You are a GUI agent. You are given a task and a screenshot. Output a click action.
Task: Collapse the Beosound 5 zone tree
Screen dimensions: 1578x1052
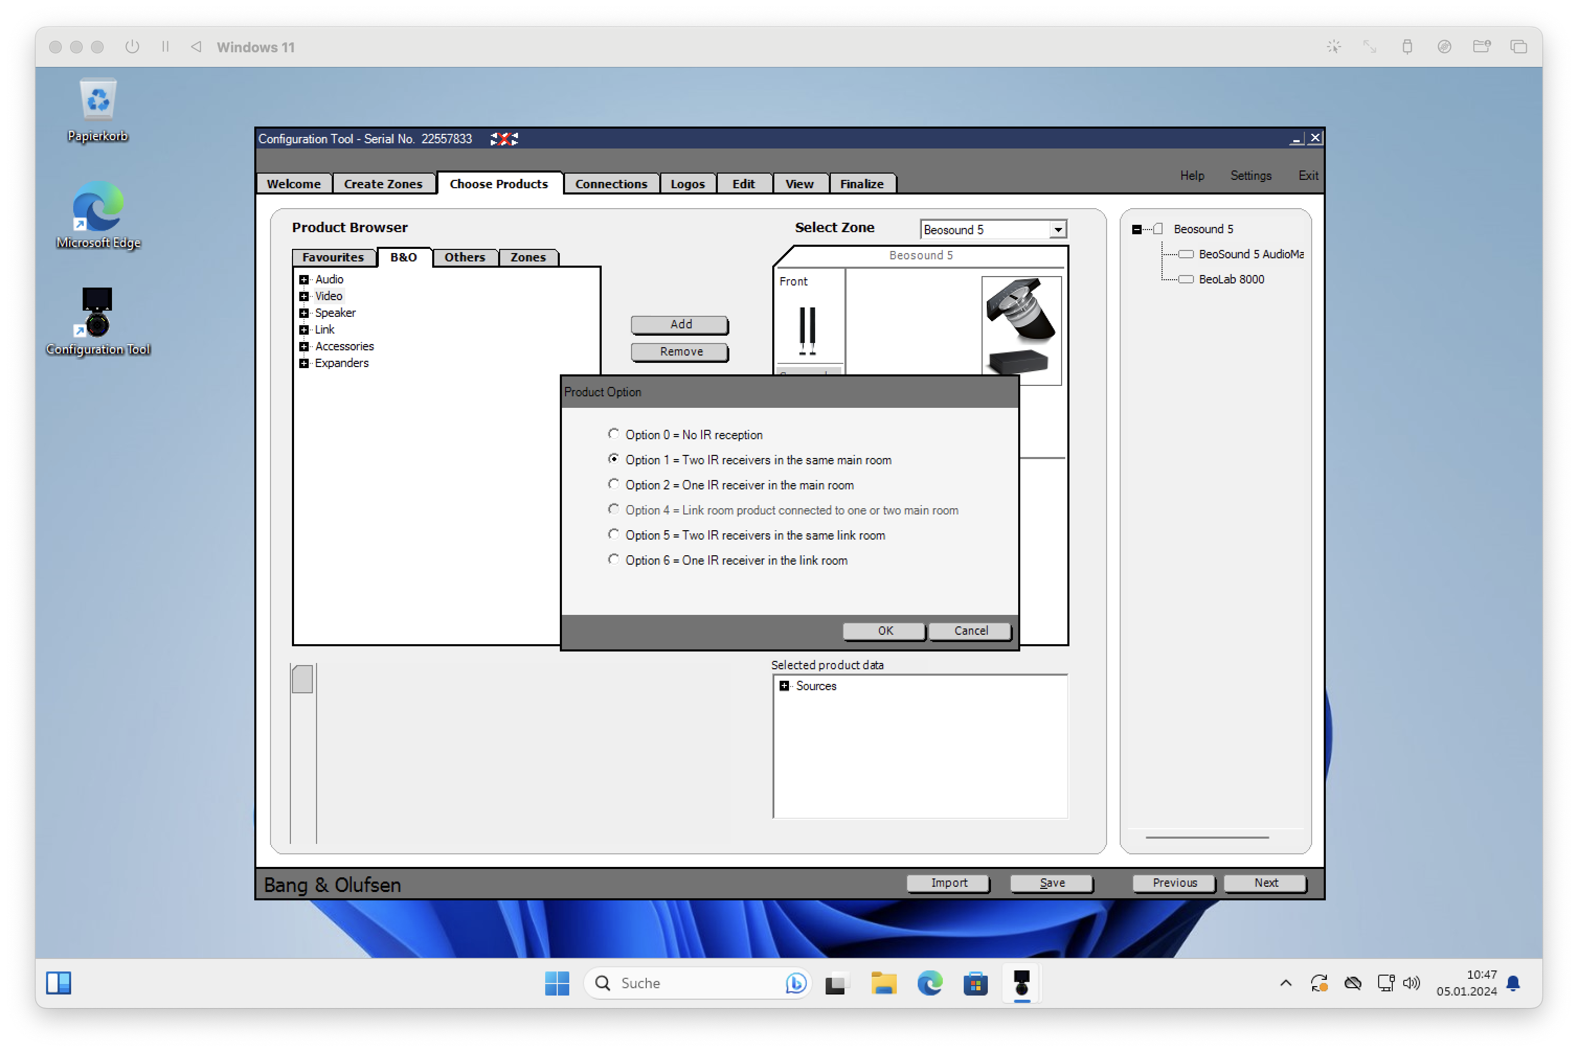[x=1136, y=230]
